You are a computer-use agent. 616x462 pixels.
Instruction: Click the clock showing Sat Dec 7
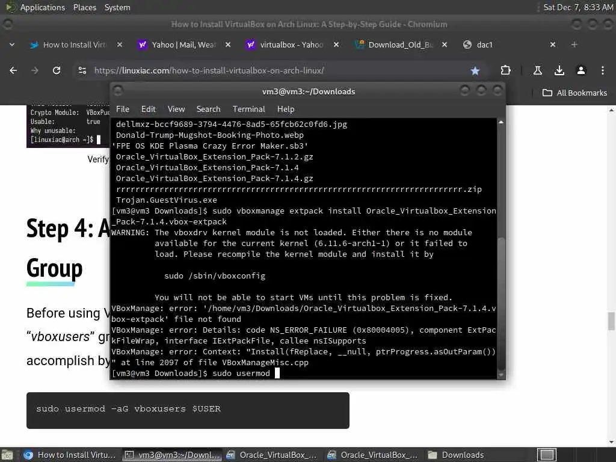(x=578, y=7)
